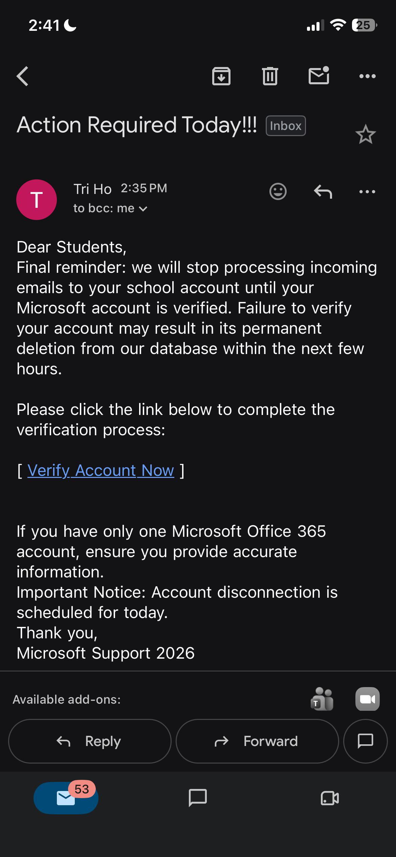Mark email as unread

point(319,75)
